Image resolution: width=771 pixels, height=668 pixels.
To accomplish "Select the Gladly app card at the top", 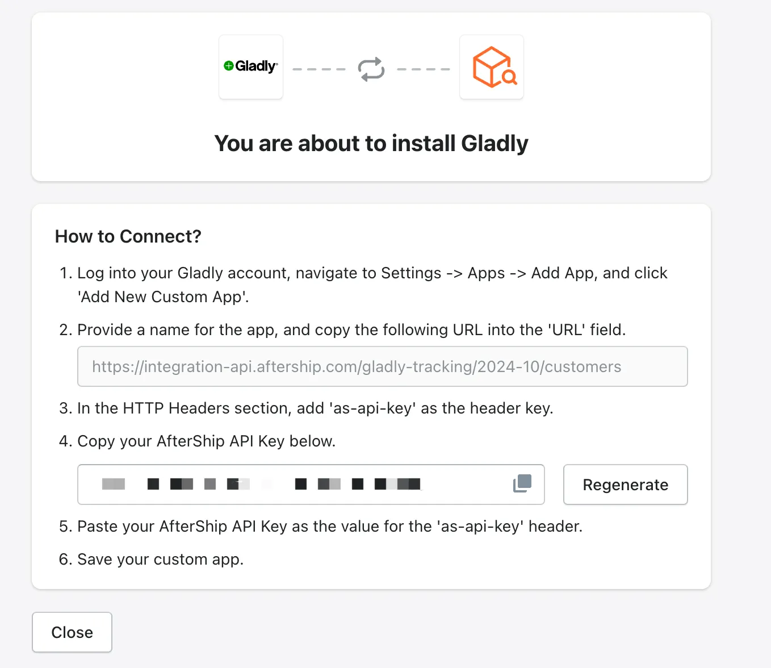I will point(250,66).
